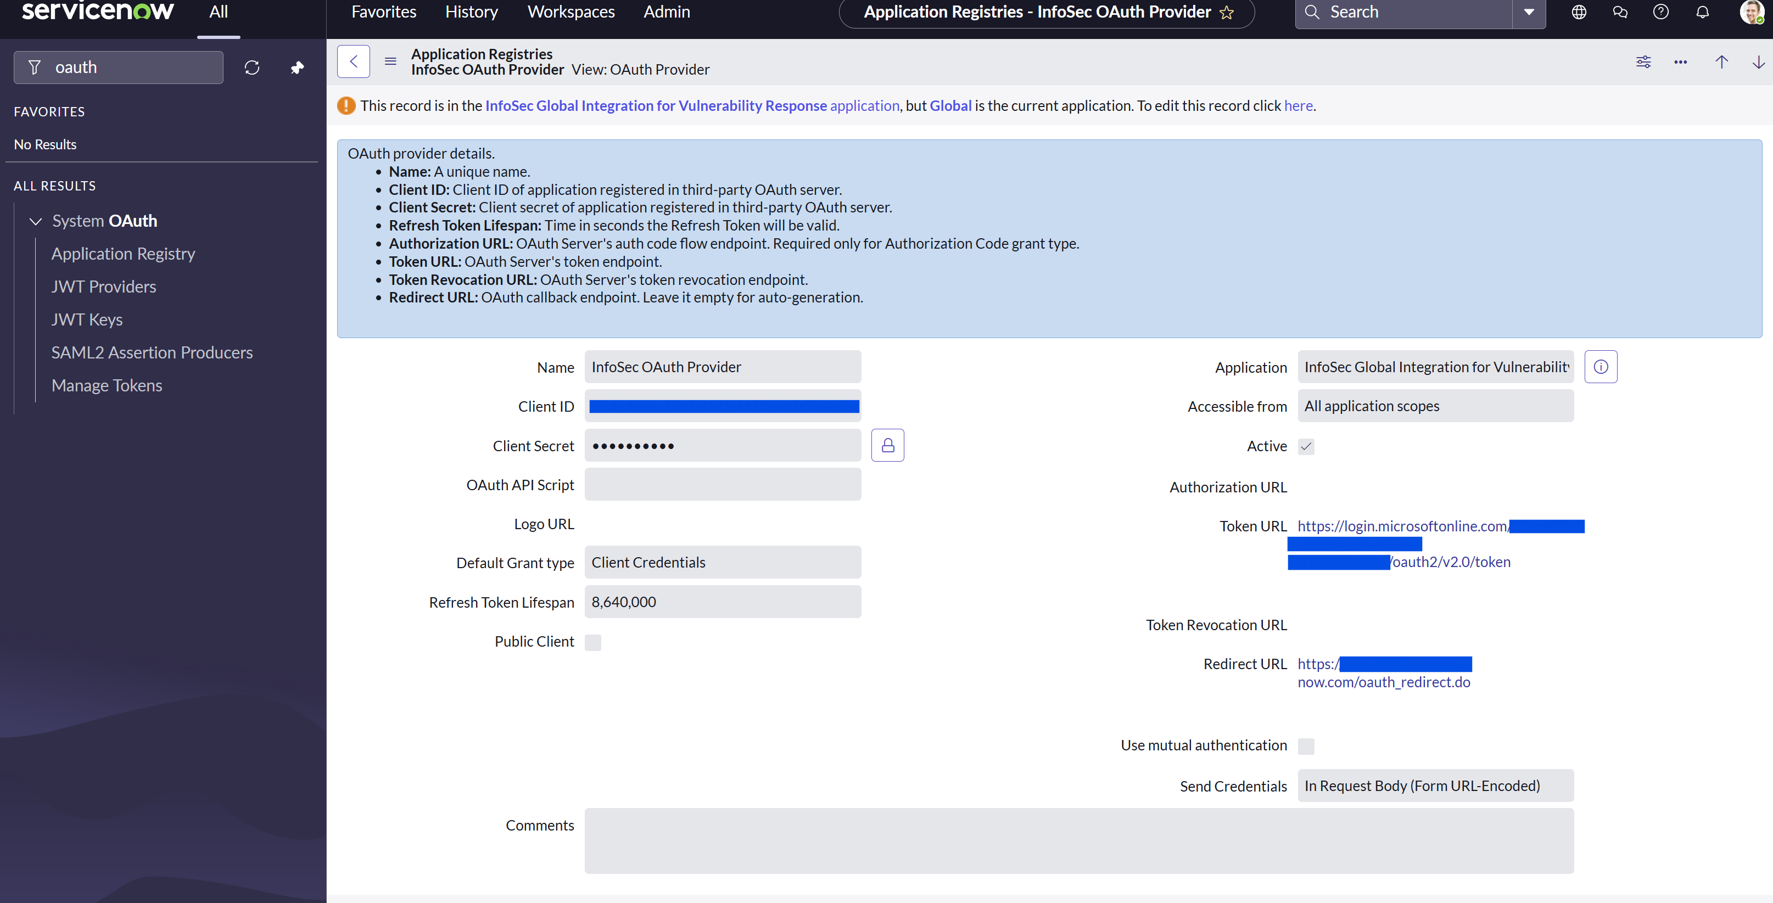Image resolution: width=1773 pixels, height=903 pixels.
Task: Open the sidebar discussions chat icon
Action: coord(1620,13)
